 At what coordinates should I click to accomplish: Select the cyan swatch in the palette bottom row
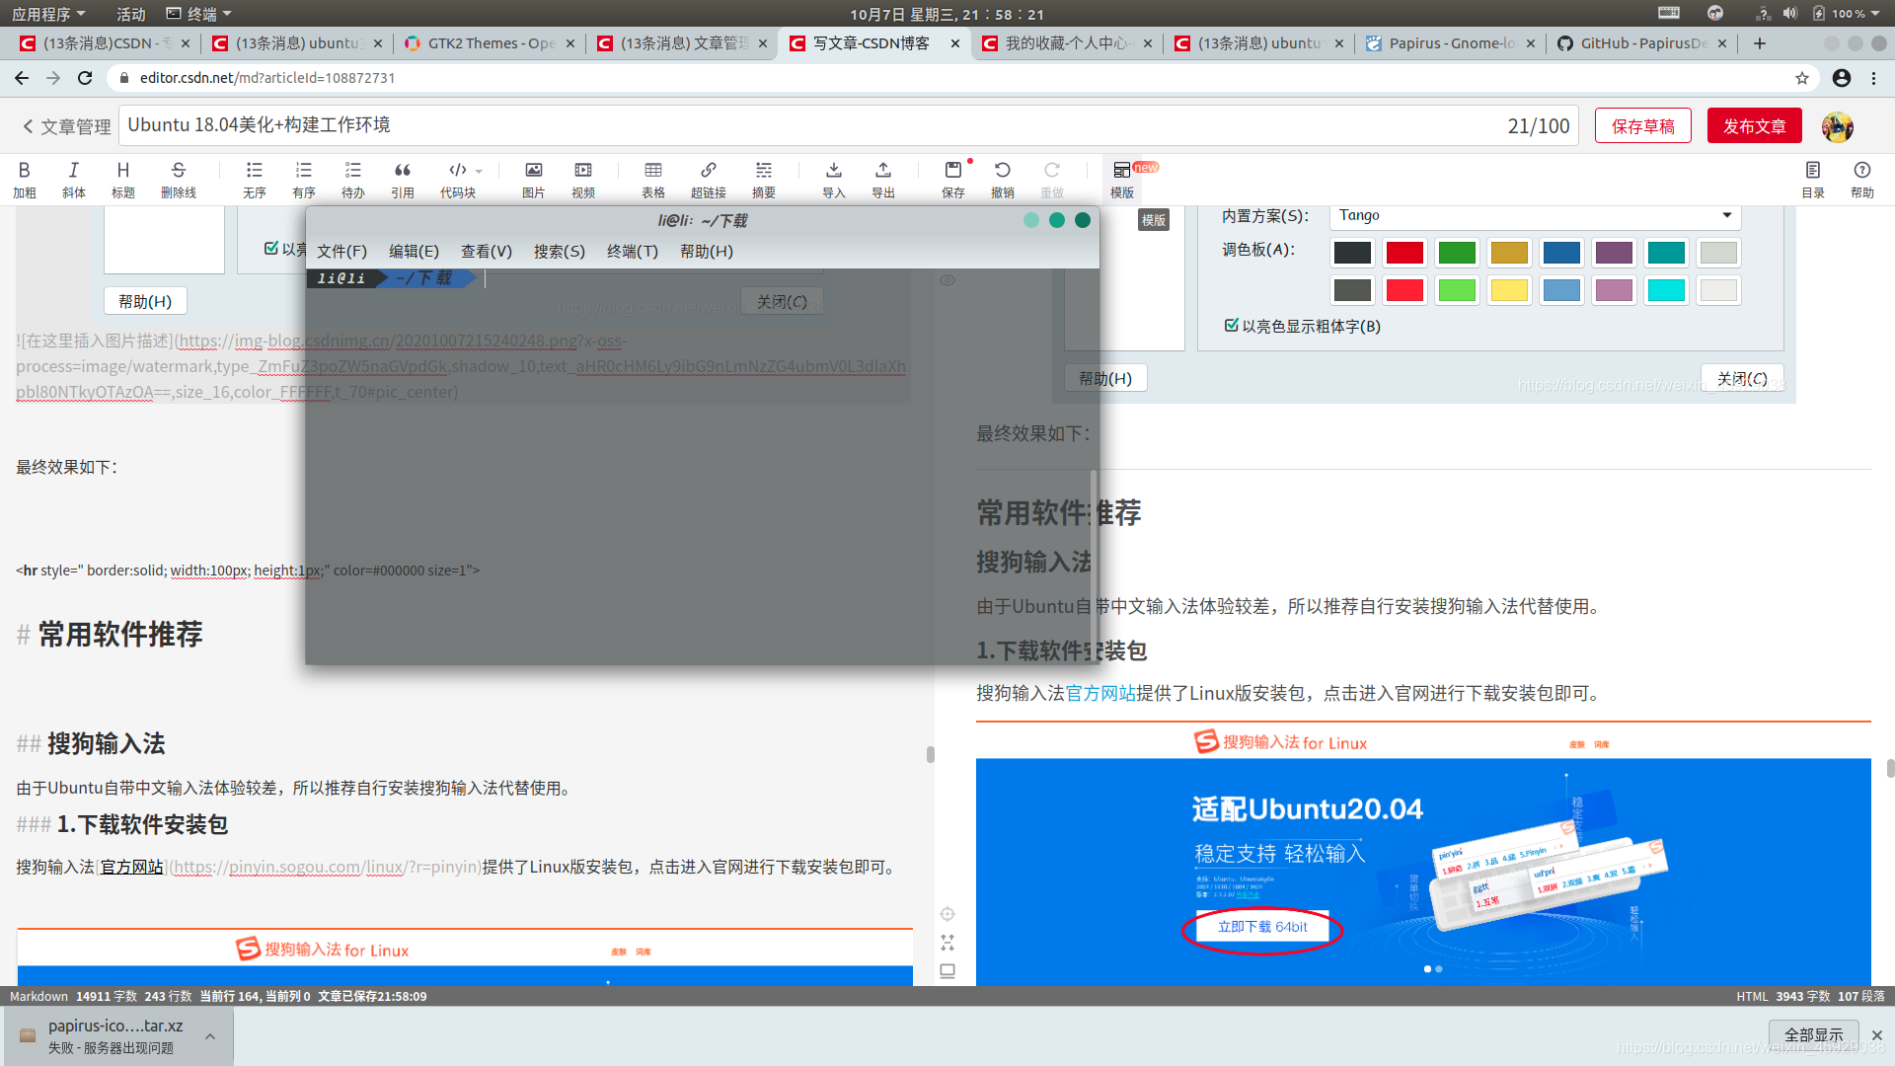(1666, 290)
